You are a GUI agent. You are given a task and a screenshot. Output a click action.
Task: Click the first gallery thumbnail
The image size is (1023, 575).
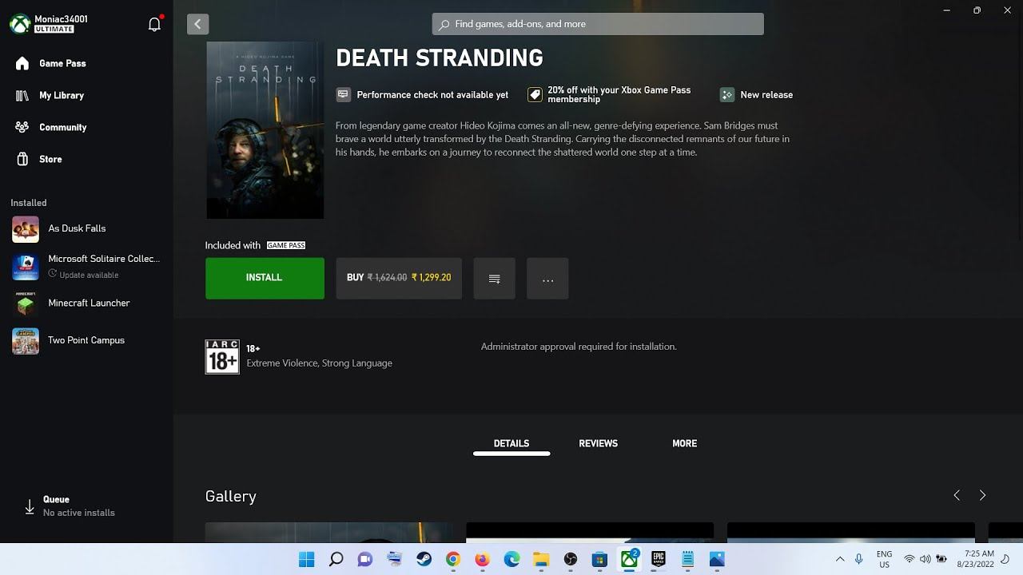[329, 533]
